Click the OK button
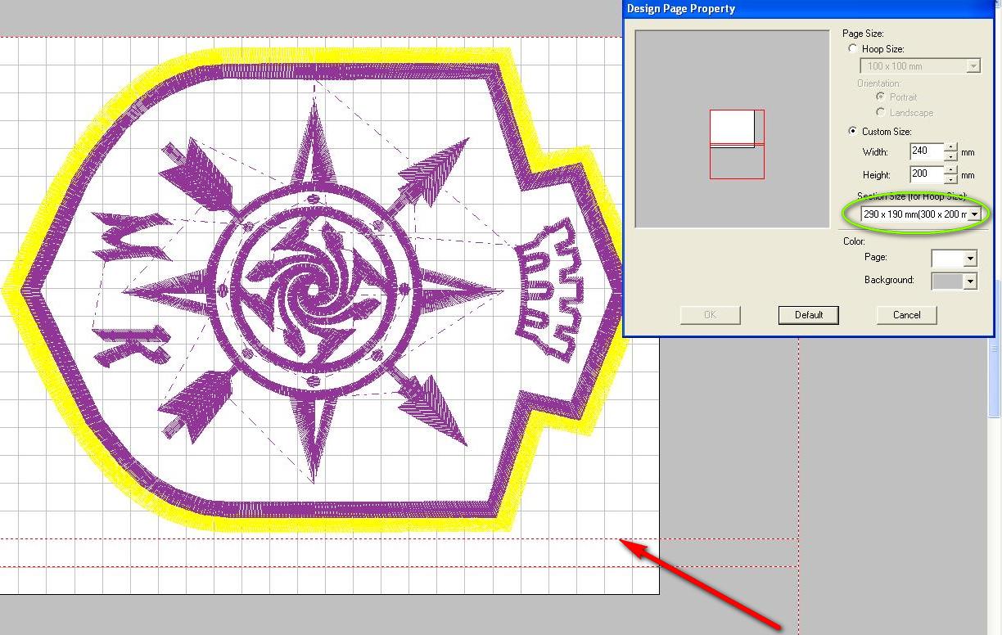 pyautogui.click(x=711, y=315)
